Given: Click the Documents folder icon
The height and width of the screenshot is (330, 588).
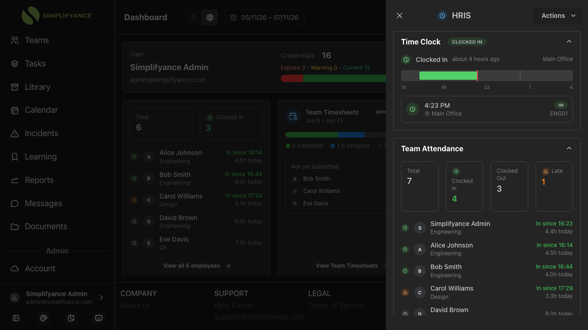Looking at the screenshot, I should tap(15, 226).
